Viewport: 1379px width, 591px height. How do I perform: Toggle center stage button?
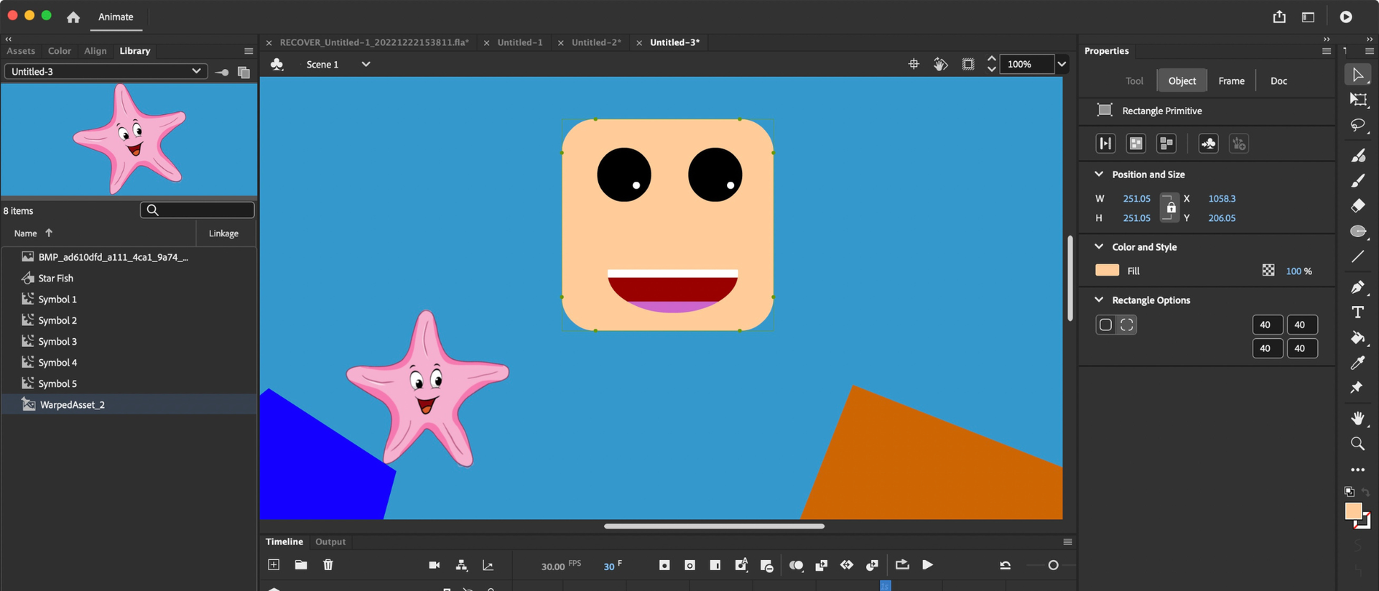pos(914,64)
